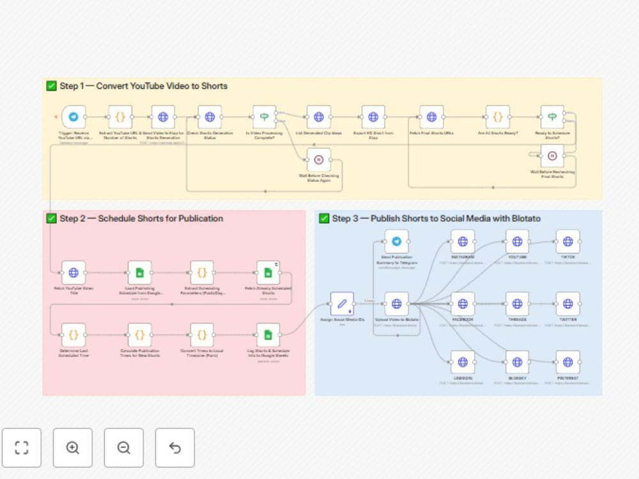This screenshot has height=479, width=639.
Task: Open the TWITTER HTTP request node
Action: click(x=567, y=303)
